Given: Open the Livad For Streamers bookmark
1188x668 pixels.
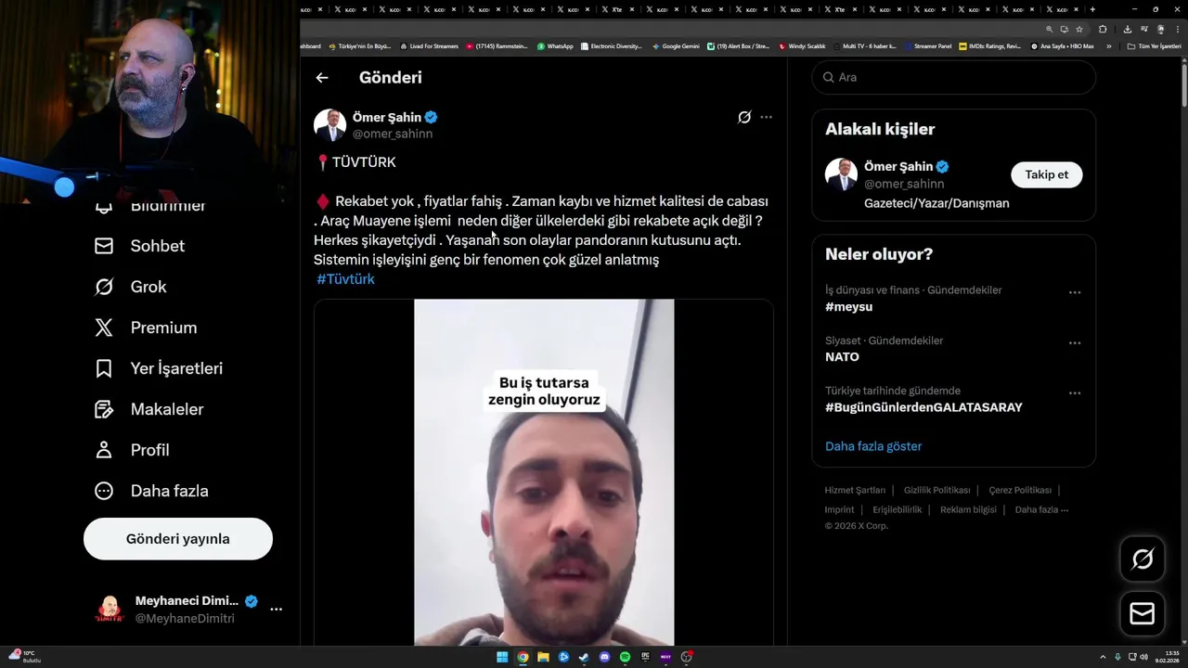Looking at the screenshot, I should (x=429, y=46).
